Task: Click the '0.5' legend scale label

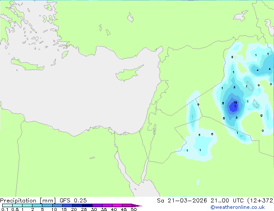Action: tap(15, 209)
